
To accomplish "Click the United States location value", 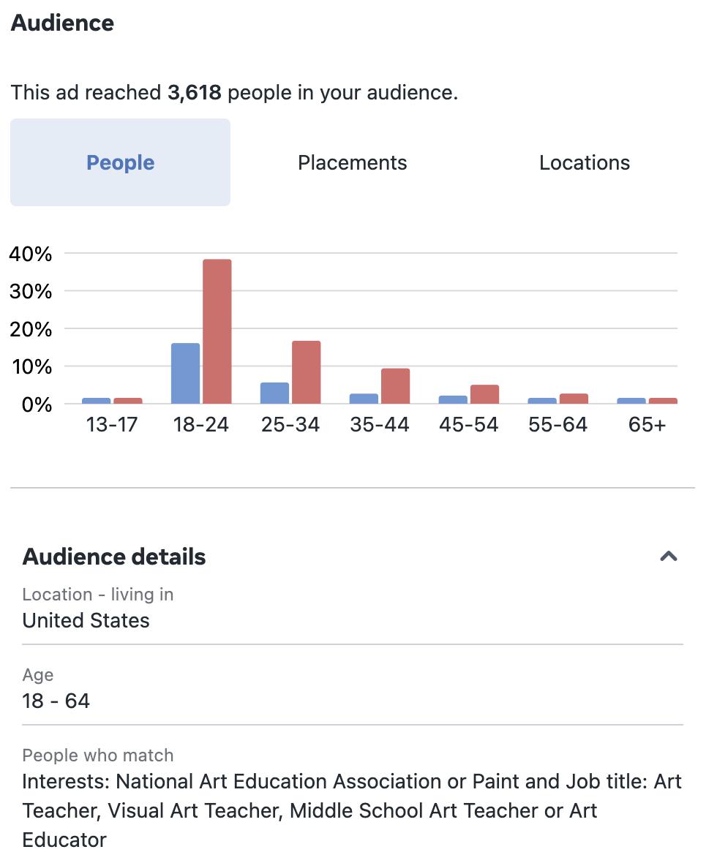I will [x=86, y=620].
